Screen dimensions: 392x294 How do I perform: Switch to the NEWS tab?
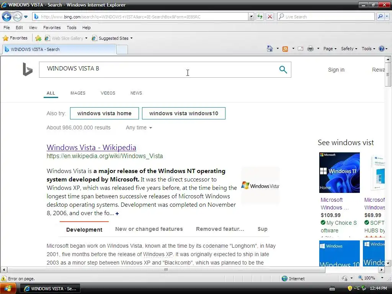click(x=136, y=93)
